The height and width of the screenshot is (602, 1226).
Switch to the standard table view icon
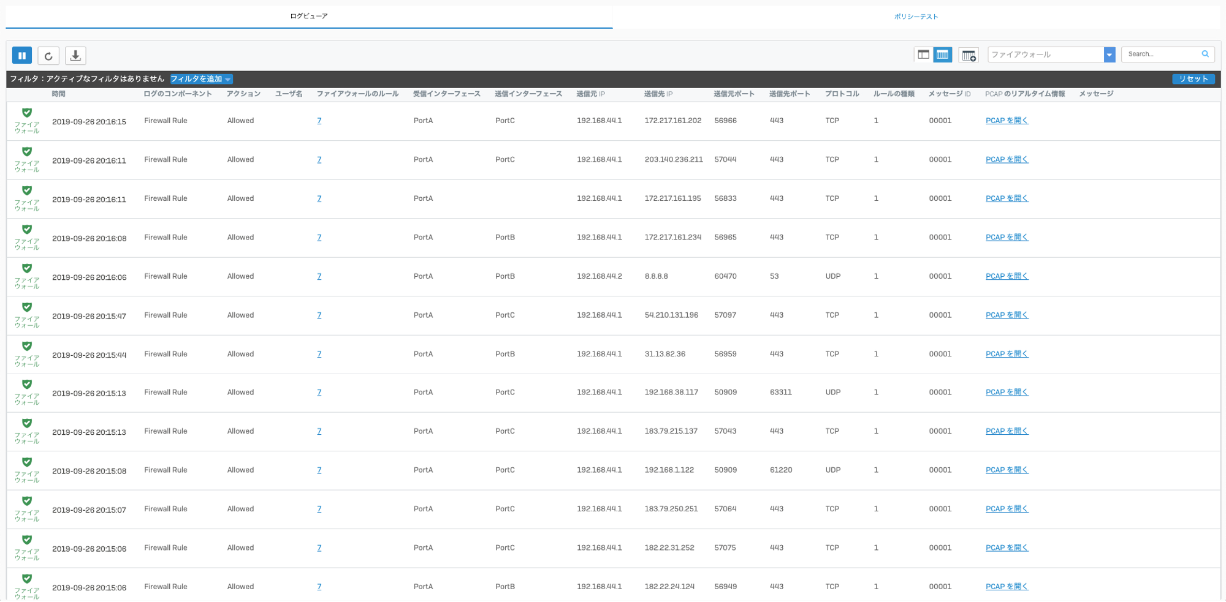(x=923, y=55)
